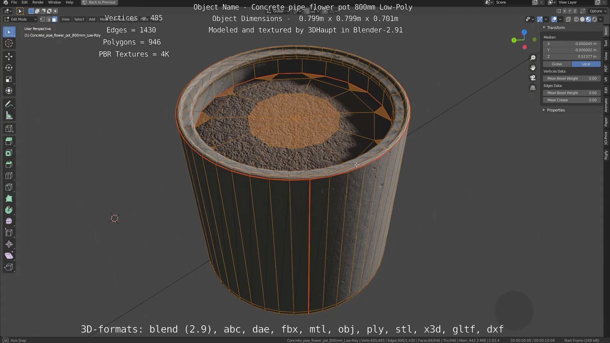Toggle X-Ray display mode
Image resolution: width=610 pixels, height=343 pixels.
(x=568, y=19)
